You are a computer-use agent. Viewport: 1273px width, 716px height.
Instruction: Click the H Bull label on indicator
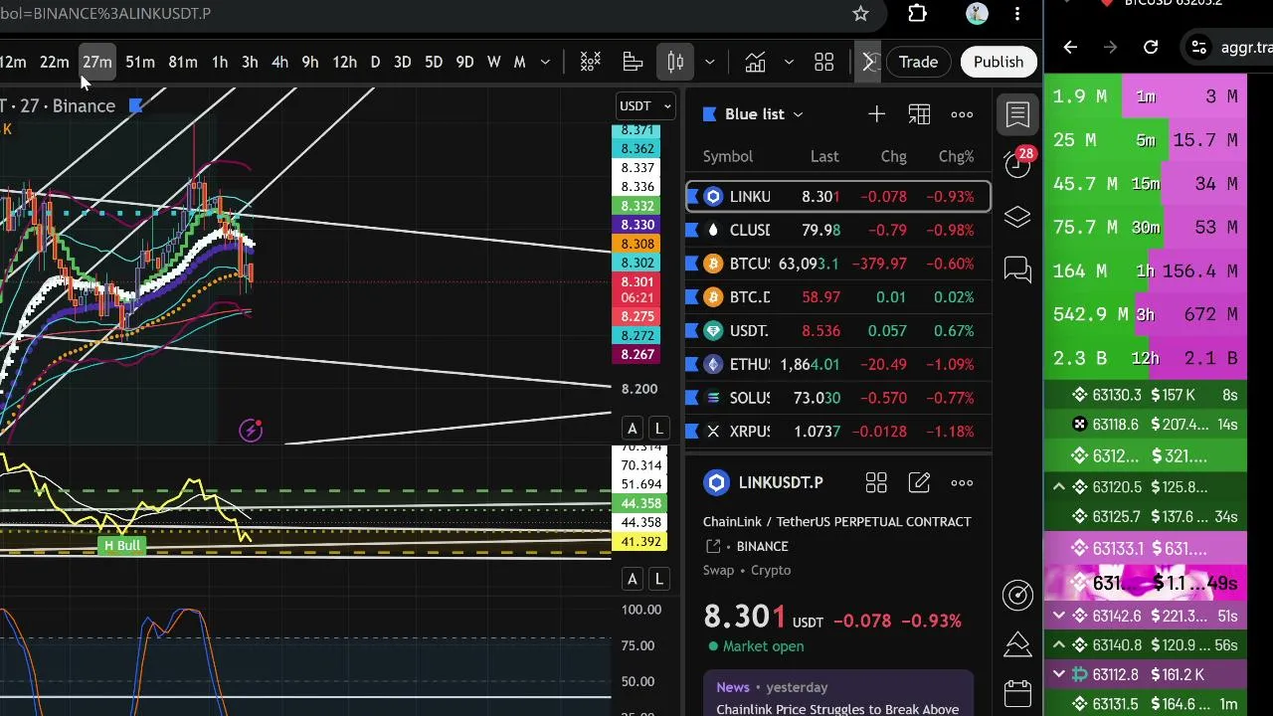tap(122, 546)
